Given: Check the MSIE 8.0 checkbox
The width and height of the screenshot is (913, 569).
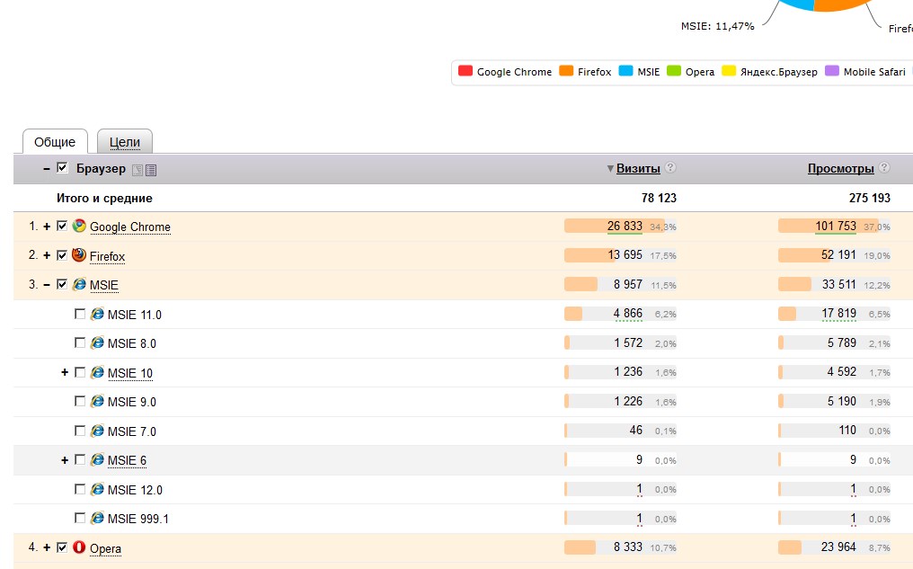Looking at the screenshot, I should tap(80, 342).
